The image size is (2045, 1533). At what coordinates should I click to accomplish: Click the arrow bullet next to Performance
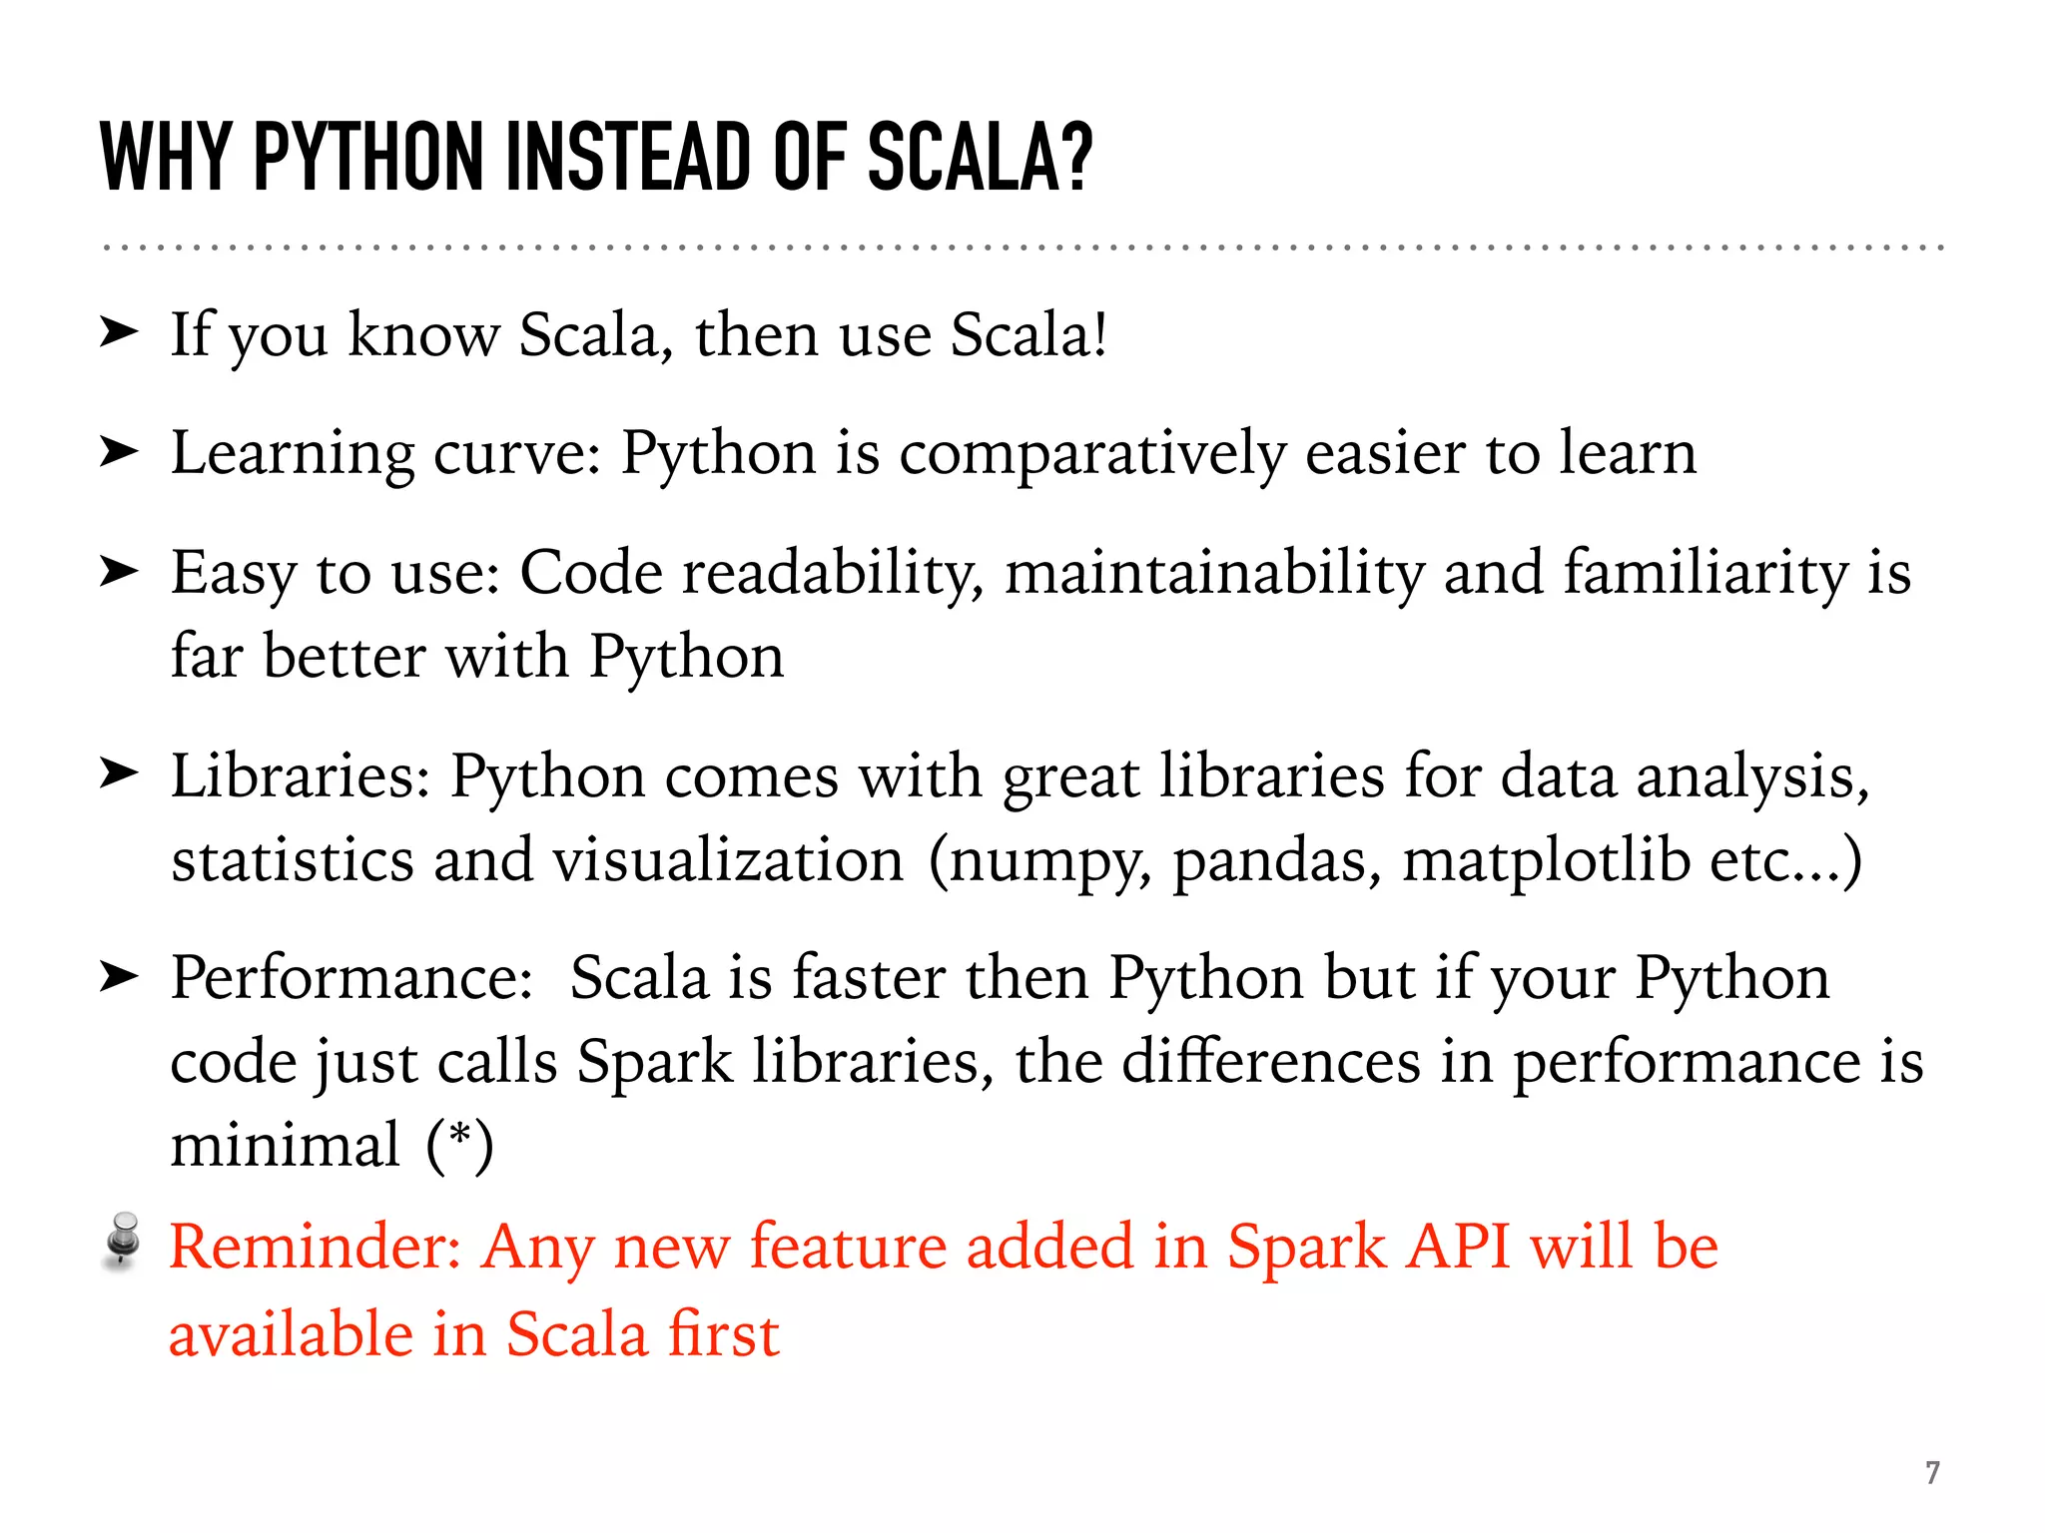(119, 977)
